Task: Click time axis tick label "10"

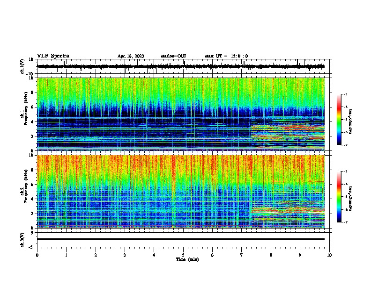Action: point(329,255)
